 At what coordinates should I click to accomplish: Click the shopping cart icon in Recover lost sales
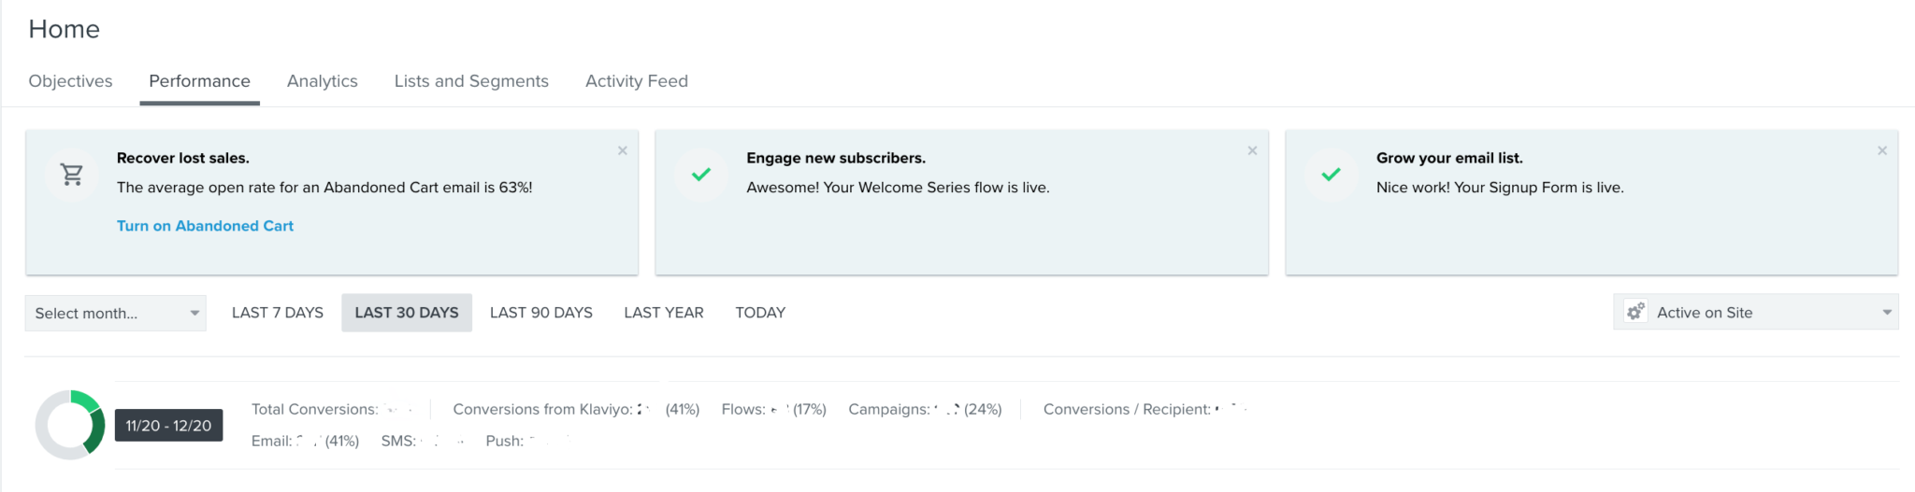pos(72,175)
